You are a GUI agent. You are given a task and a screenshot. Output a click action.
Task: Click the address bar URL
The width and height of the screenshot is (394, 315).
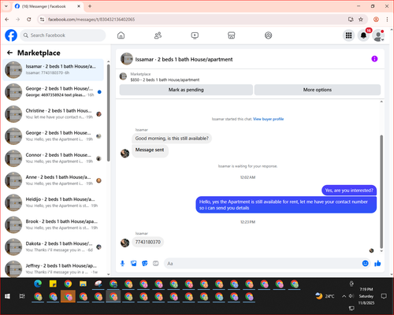[x=91, y=20]
